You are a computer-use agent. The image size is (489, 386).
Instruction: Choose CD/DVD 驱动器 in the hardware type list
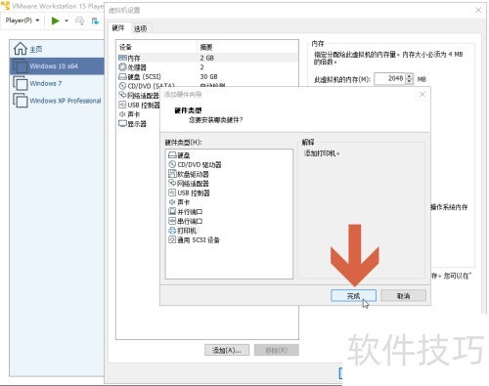(195, 165)
